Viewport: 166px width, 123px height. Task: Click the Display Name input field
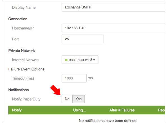coord(113,7)
